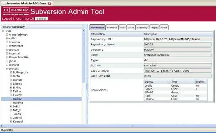Expand the Dittri folder

click(11, 76)
